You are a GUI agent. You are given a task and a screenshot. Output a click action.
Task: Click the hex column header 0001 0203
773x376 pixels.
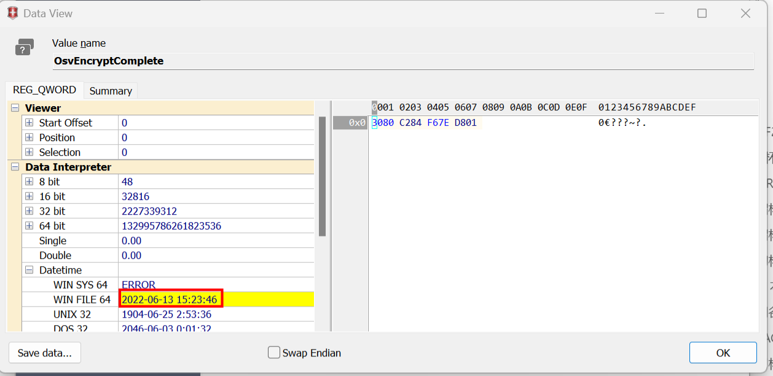pos(396,107)
